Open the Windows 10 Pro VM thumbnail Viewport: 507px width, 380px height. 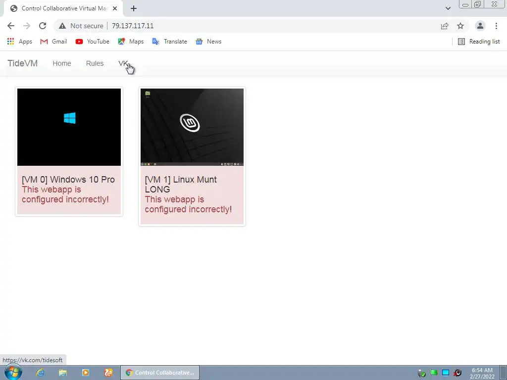click(69, 127)
